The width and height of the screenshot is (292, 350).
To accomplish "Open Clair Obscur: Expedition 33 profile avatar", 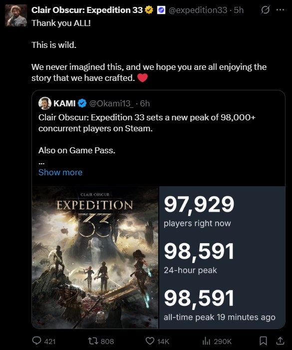I will tap(16, 15).
